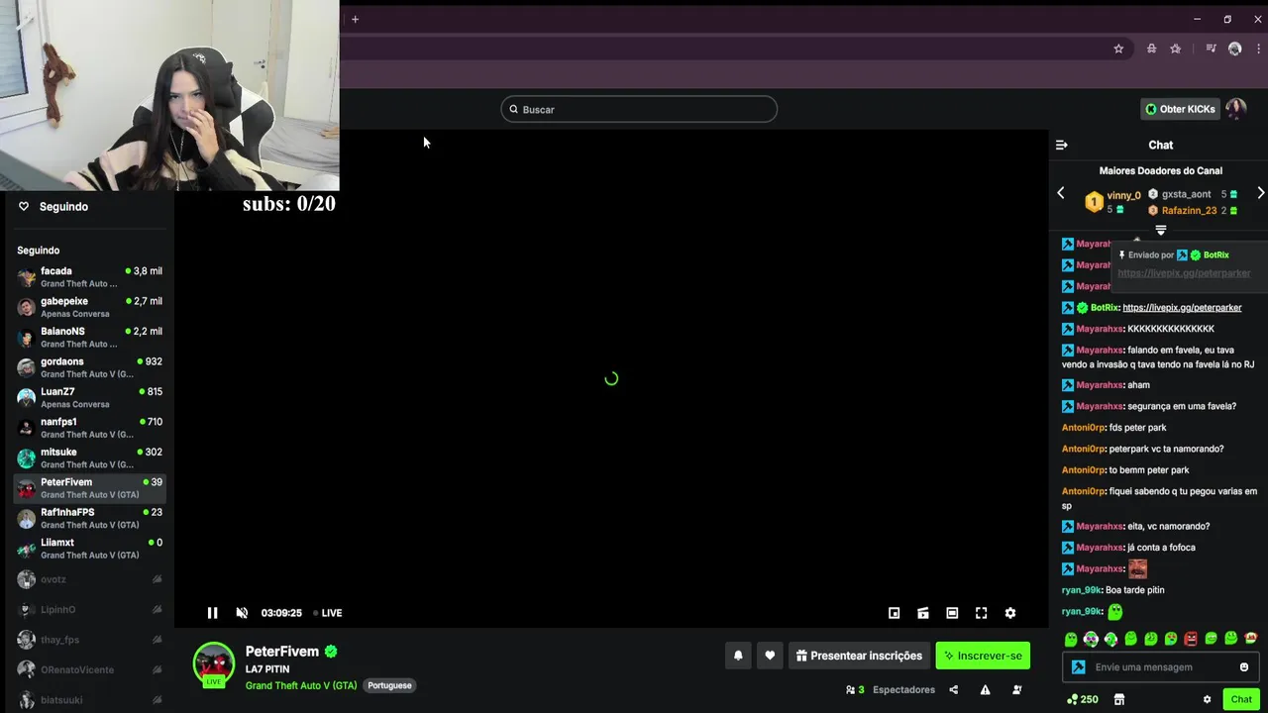Open browser media controls icon
This screenshot has width=1268, height=713.
point(1211,49)
